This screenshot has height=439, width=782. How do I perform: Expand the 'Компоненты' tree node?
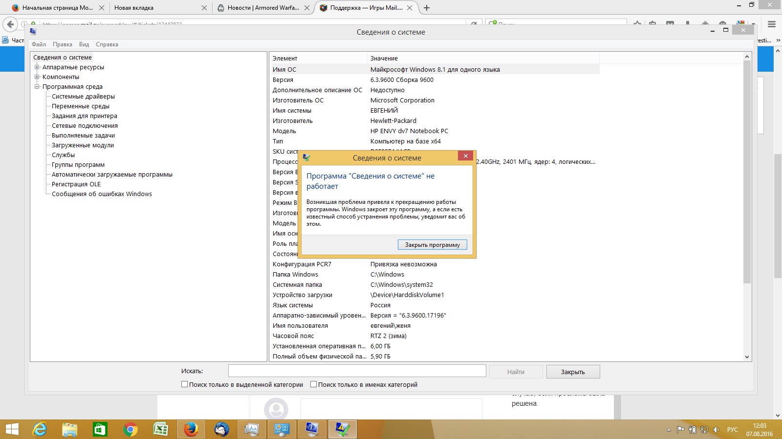pyautogui.click(x=37, y=77)
